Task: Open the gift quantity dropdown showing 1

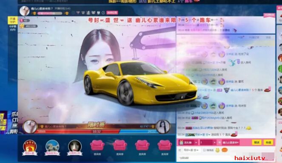Action: (208, 142)
